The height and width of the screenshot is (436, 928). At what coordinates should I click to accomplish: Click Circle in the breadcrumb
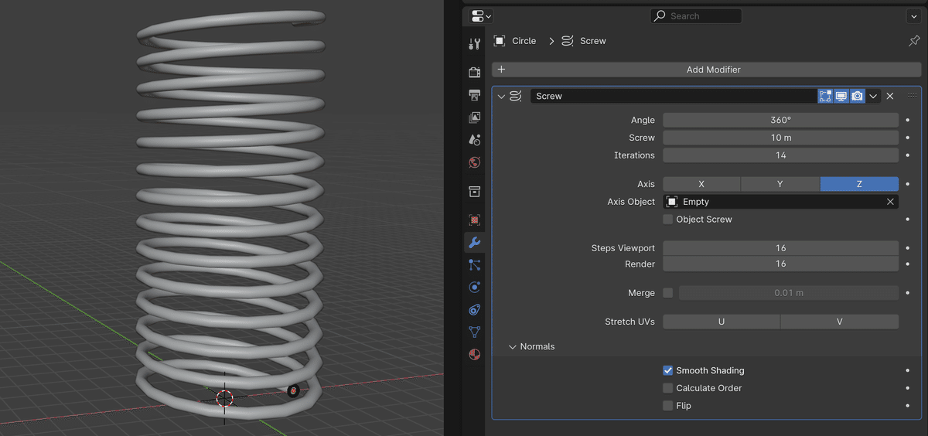tap(524, 41)
